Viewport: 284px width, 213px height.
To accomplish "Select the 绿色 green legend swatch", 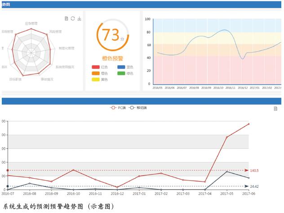I will (121, 73).
